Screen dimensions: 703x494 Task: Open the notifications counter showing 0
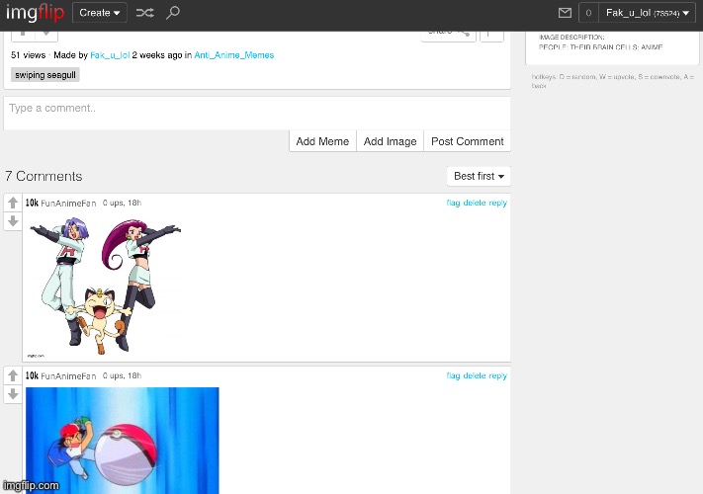588,13
